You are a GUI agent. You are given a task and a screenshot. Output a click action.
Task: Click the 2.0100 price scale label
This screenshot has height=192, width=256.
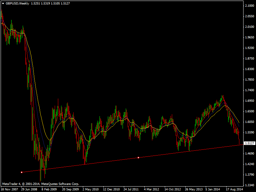[x=250, y=27]
